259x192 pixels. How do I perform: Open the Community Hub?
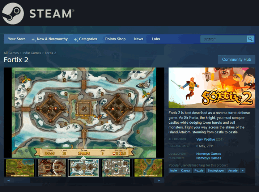[236, 59]
